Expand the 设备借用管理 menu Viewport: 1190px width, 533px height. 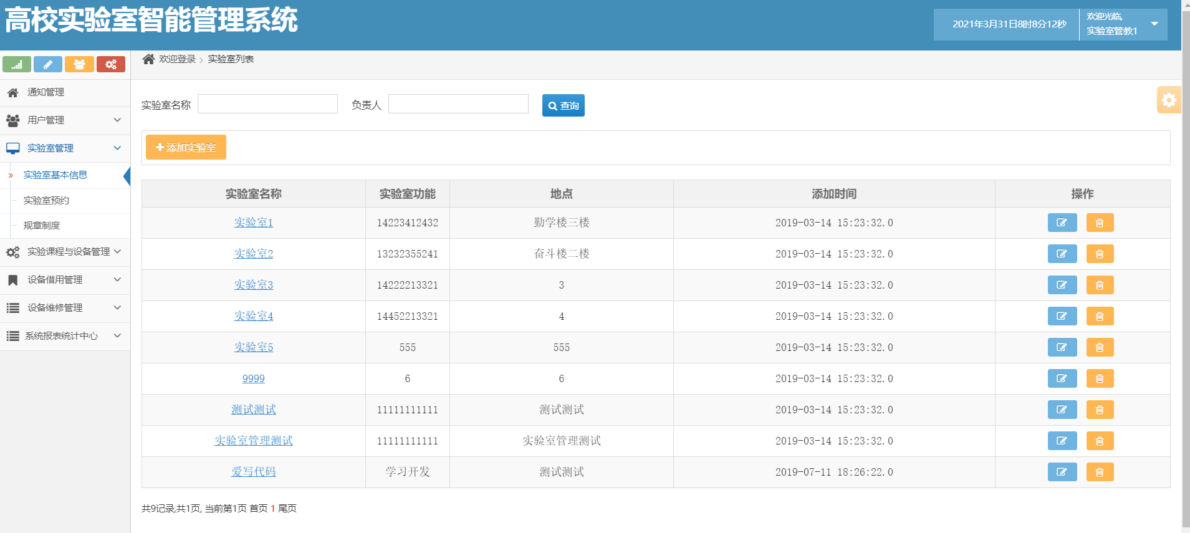point(65,280)
